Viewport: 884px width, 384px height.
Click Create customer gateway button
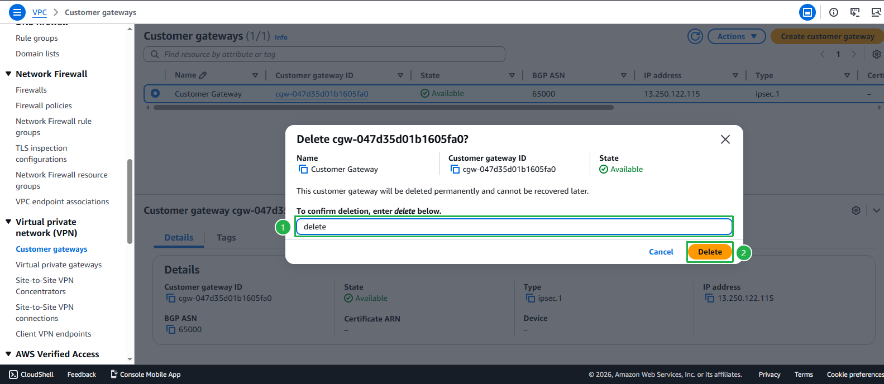pyautogui.click(x=827, y=36)
